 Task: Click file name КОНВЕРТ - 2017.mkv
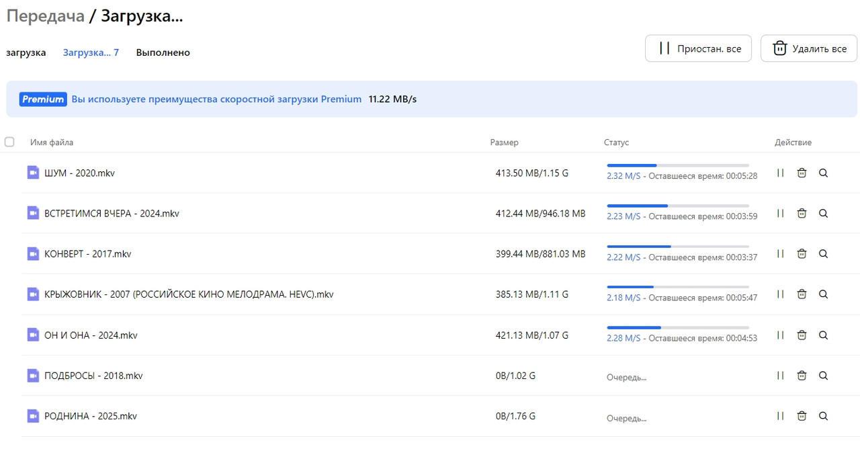coord(87,254)
